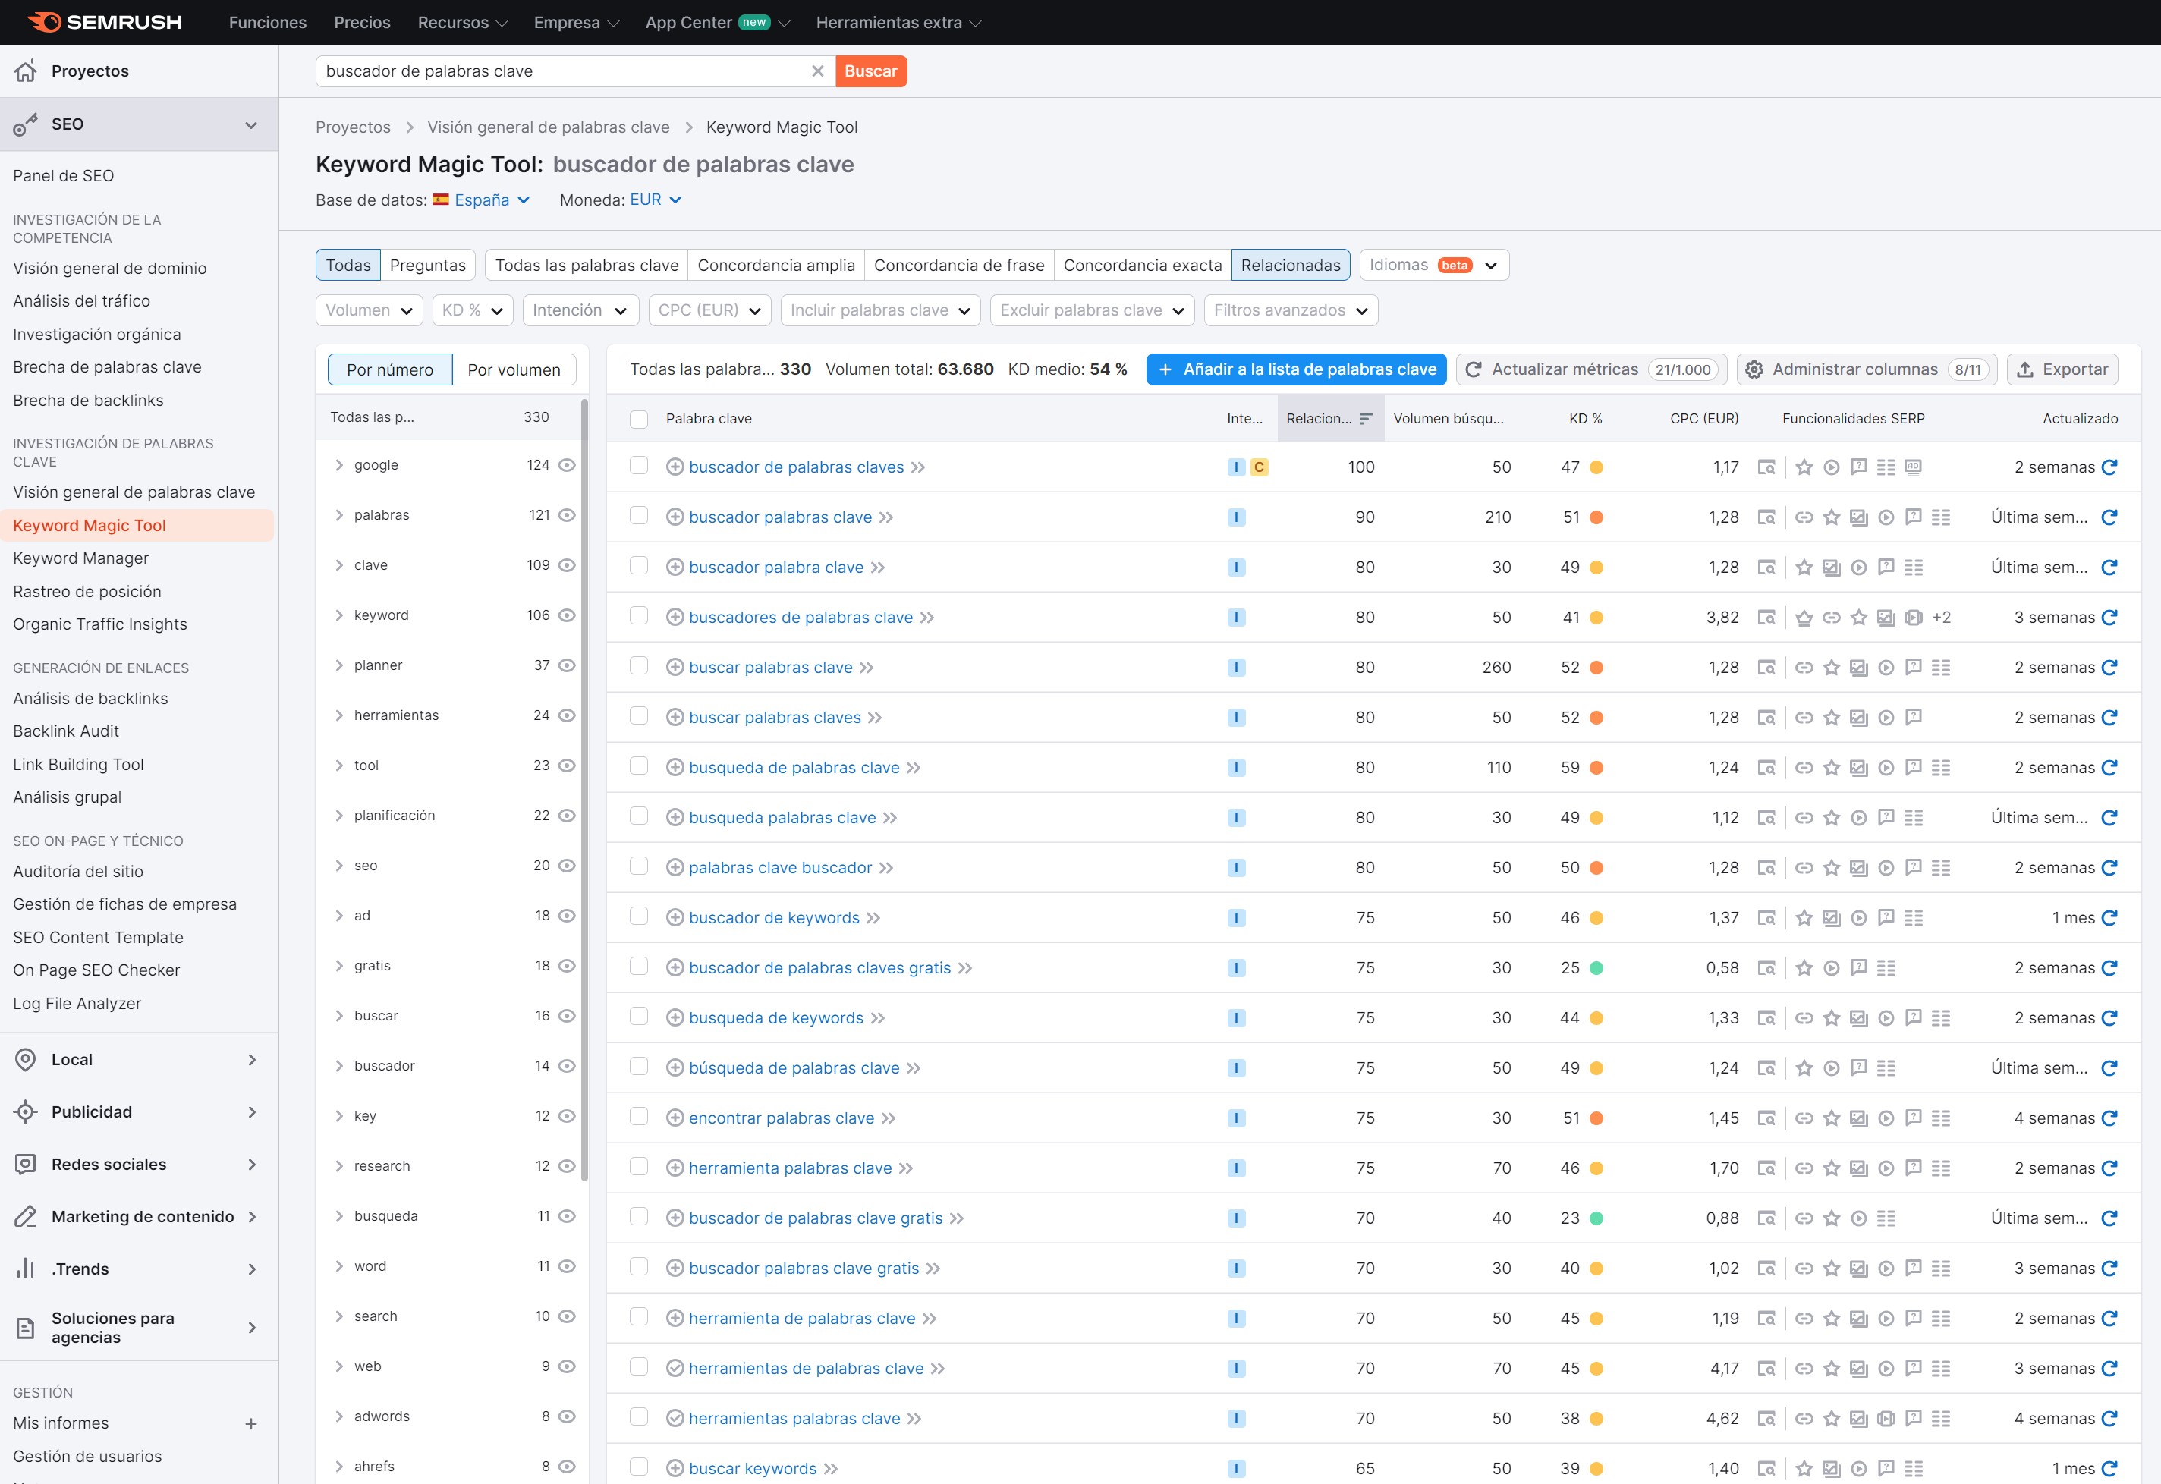Click gear icon in Administrar columnas
This screenshot has width=2161, height=1484.
(x=1754, y=369)
